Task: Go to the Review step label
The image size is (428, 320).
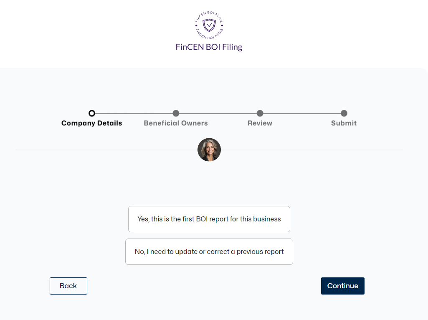Action: (x=260, y=123)
